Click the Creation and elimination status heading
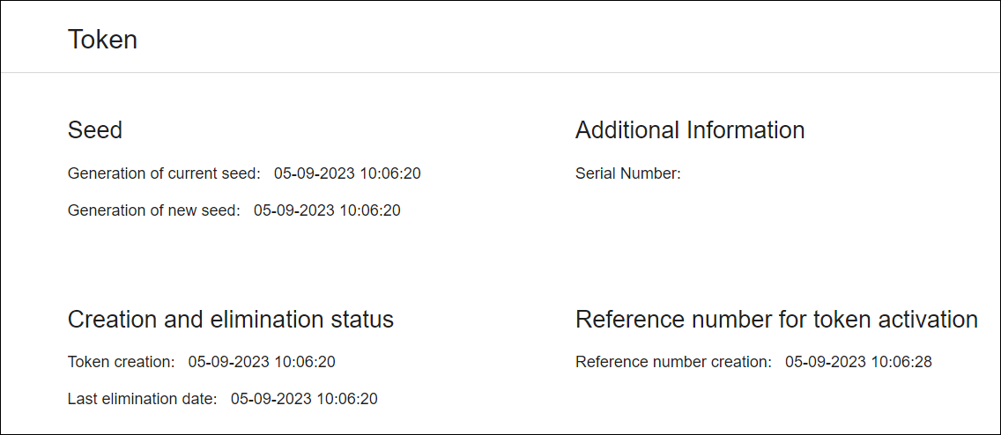1001x435 pixels. coord(231,319)
